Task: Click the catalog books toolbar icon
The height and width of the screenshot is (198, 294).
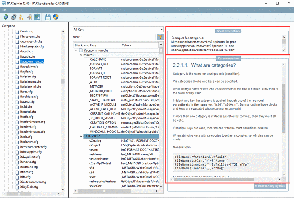Action: 14,17
